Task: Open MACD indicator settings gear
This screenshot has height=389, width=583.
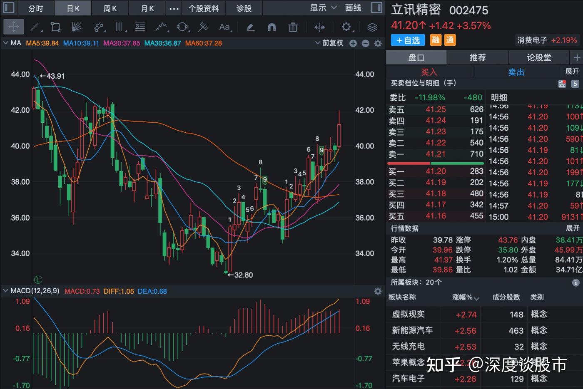Action: pyautogui.click(x=378, y=291)
